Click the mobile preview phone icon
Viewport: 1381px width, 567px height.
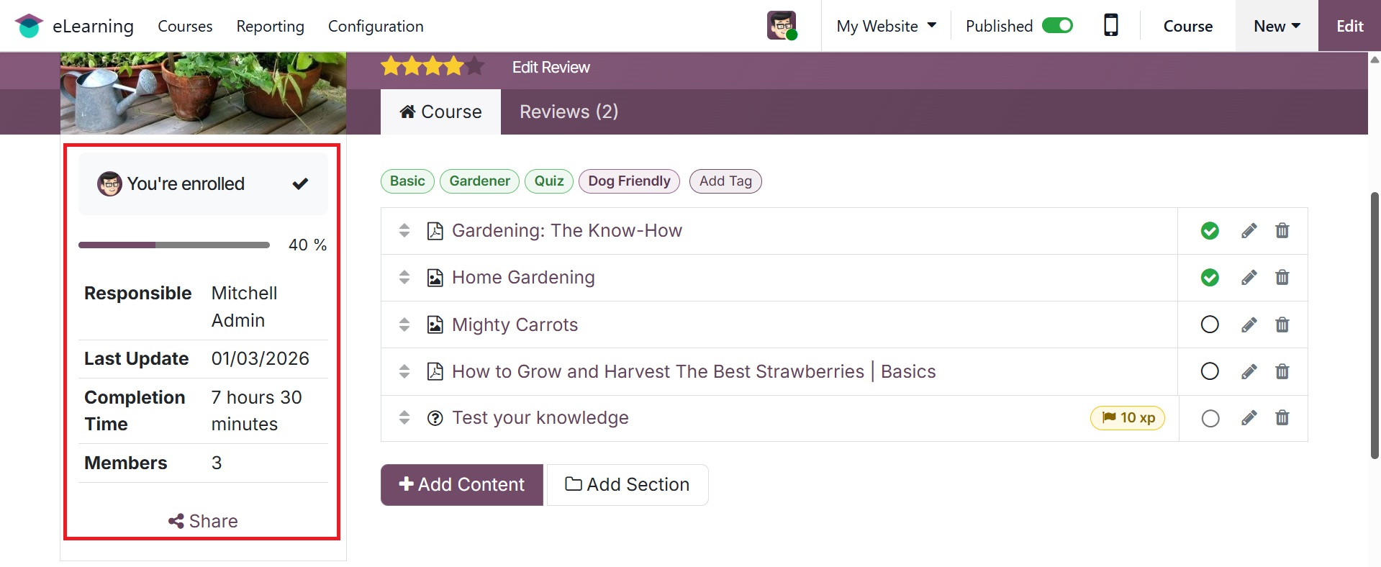(1110, 26)
